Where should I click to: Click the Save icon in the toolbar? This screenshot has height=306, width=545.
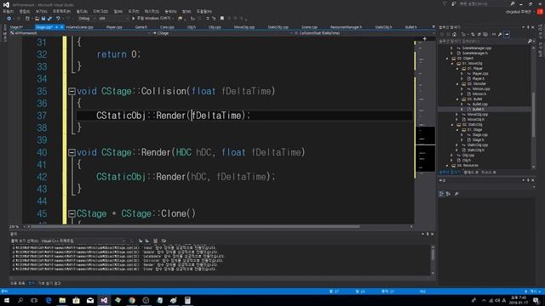tap(43, 19)
